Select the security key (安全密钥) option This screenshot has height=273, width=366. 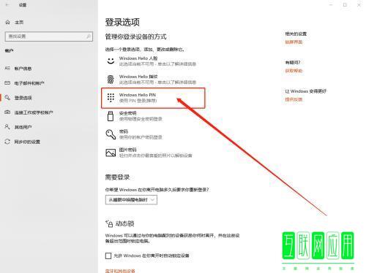[x=134, y=116]
